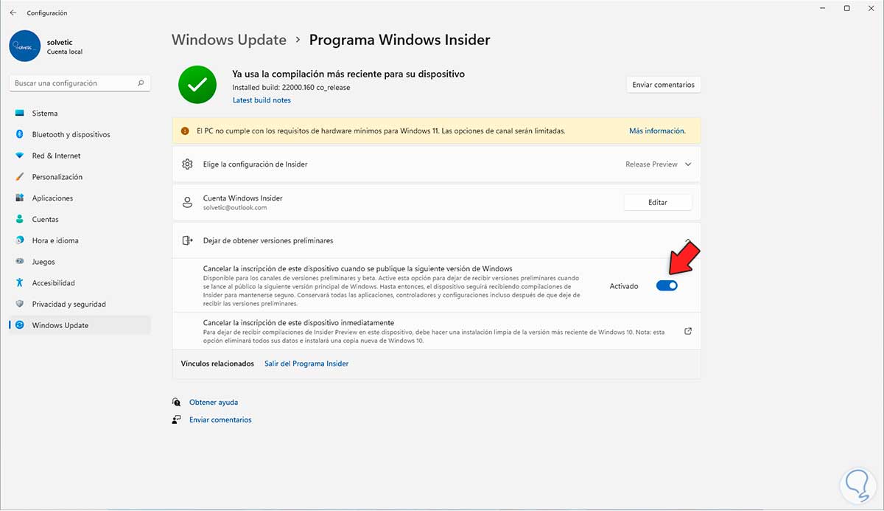Click the Juegos controller icon
This screenshot has width=884, height=511.
pyautogui.click(x=19, y=262)
